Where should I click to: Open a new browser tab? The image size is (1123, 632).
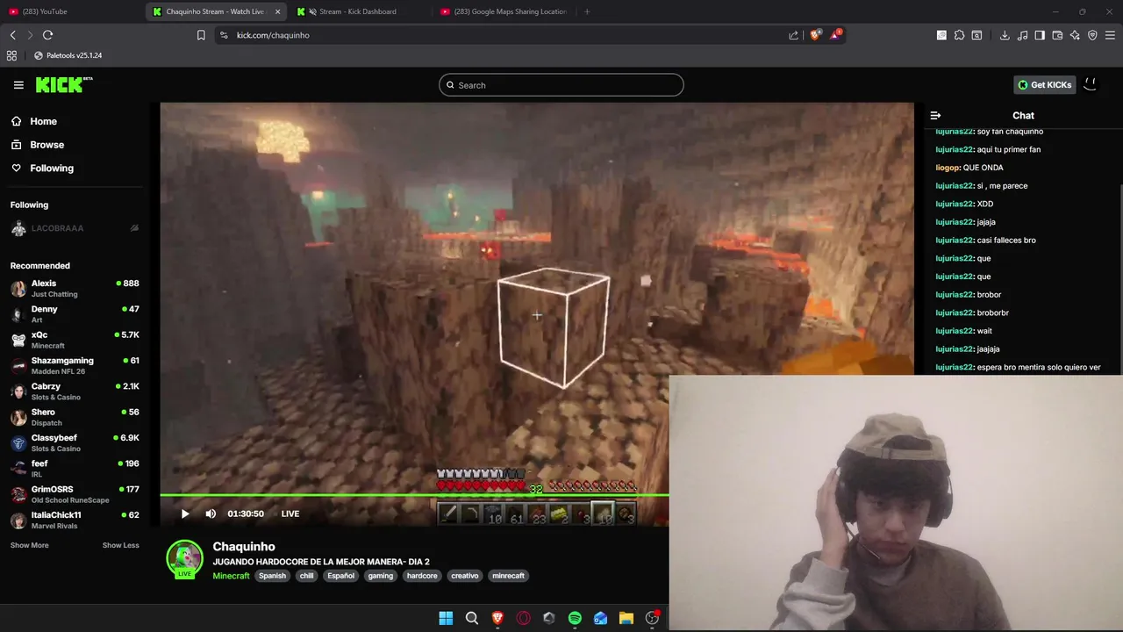point(587,11)
